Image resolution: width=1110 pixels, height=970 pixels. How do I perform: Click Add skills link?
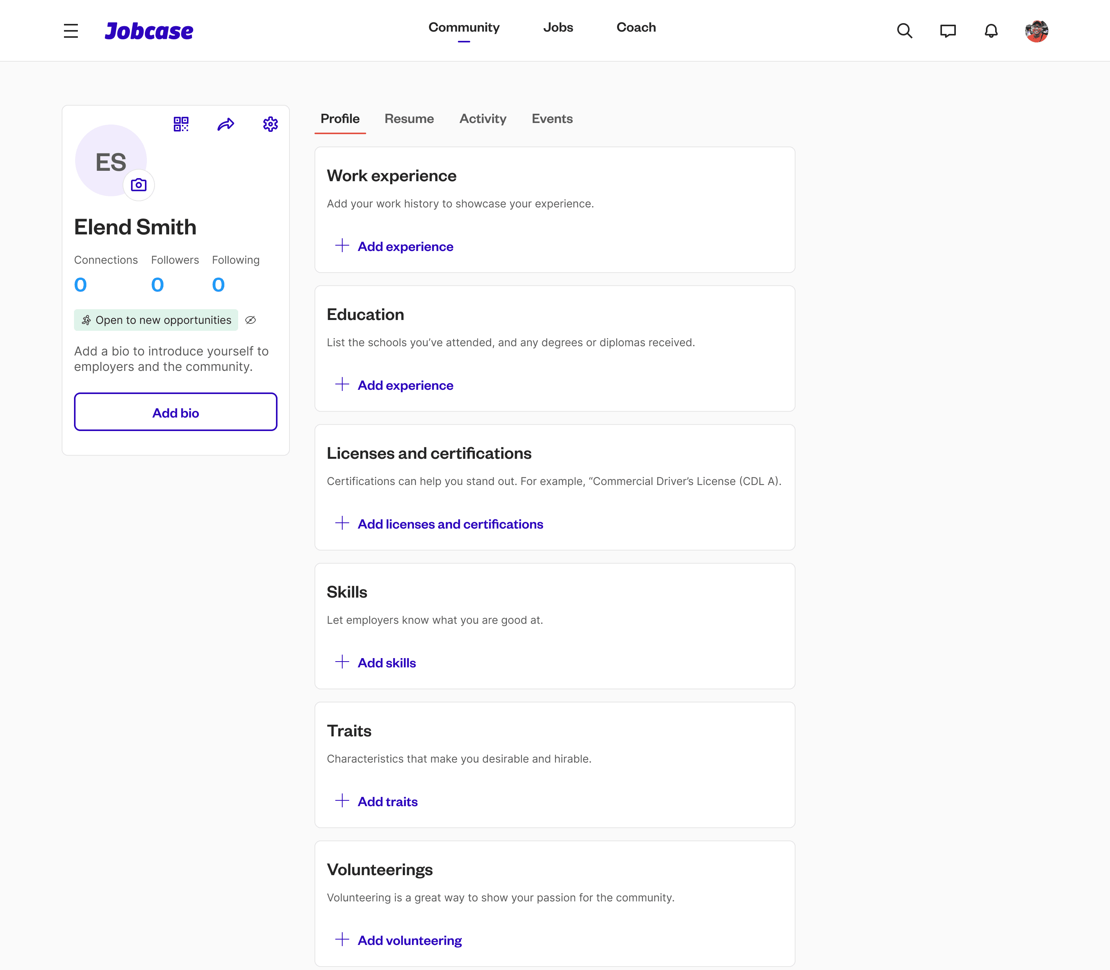[x=387, y=663]
